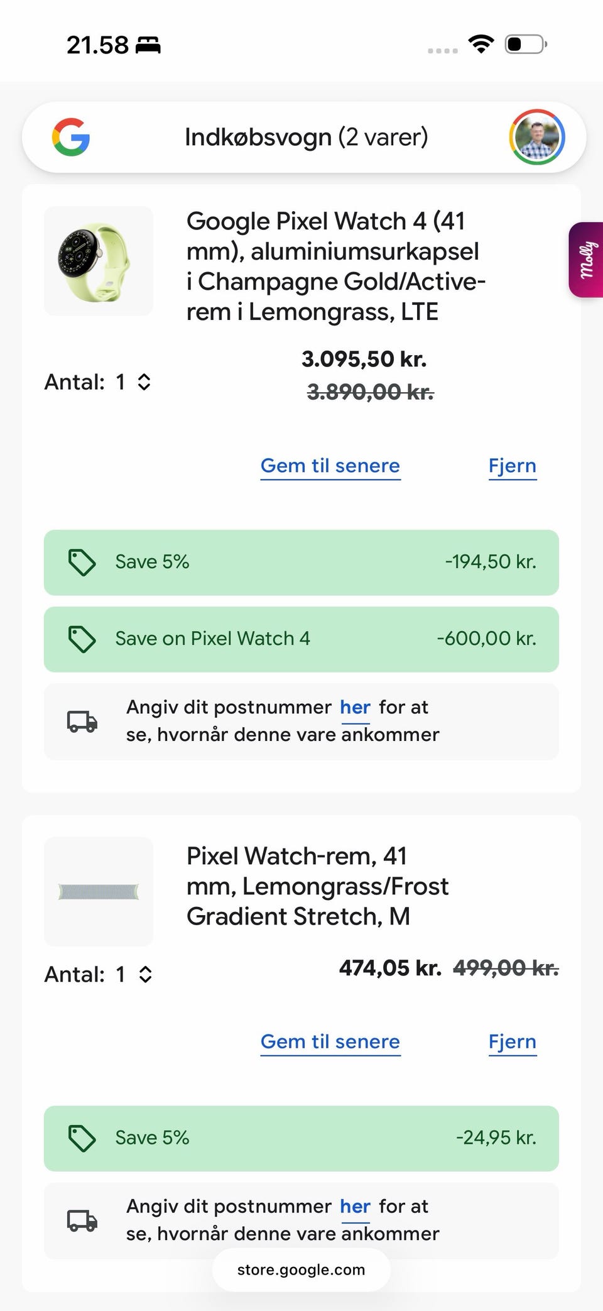Open the account profile picture
603x1311 pixels.
click(x=536, y=137)
